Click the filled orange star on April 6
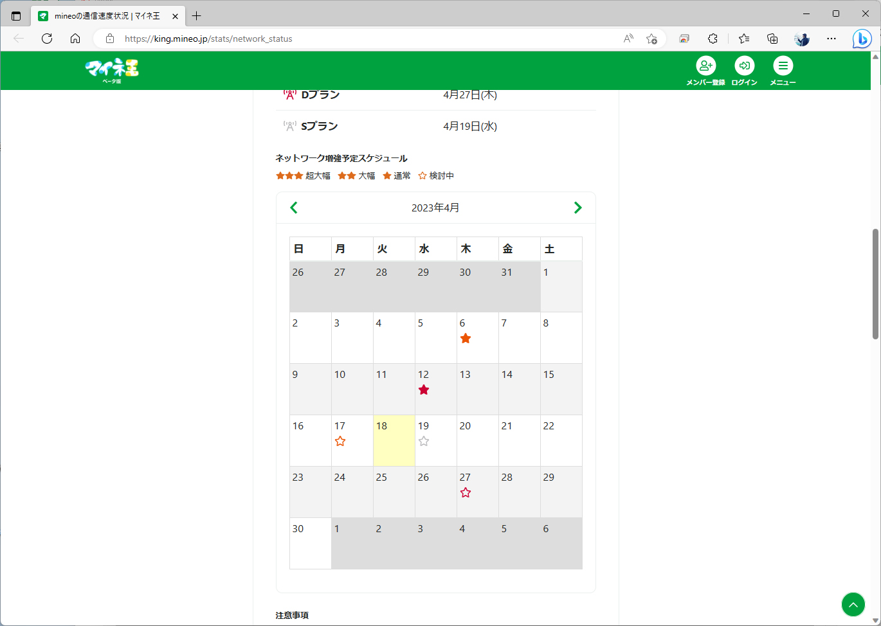 466,339
